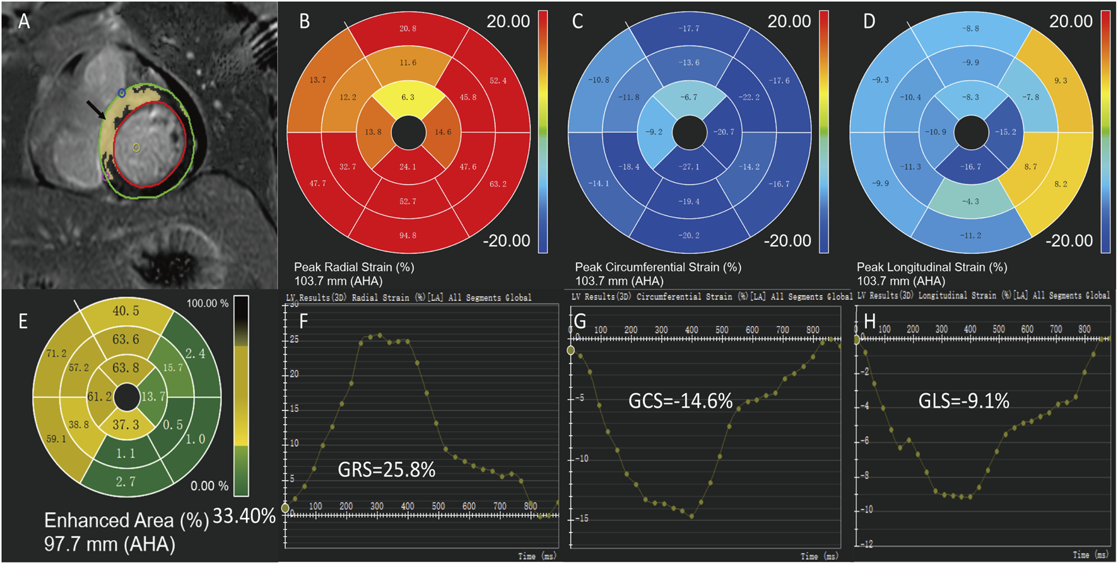Click the circumferential strain color scale bar
This screenshot has height=564, width=1118.
(824, 132)
